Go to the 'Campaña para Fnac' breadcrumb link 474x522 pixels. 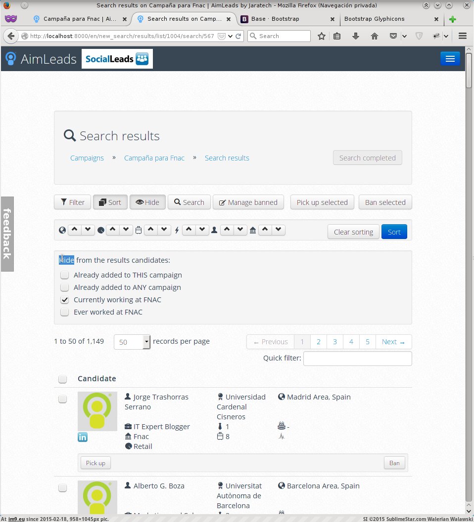pos(154,158)
